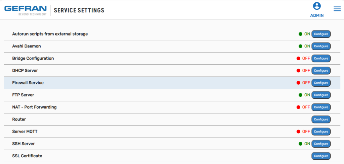
Task: Open SSL Certificate configuration
Action: [321, 156]
